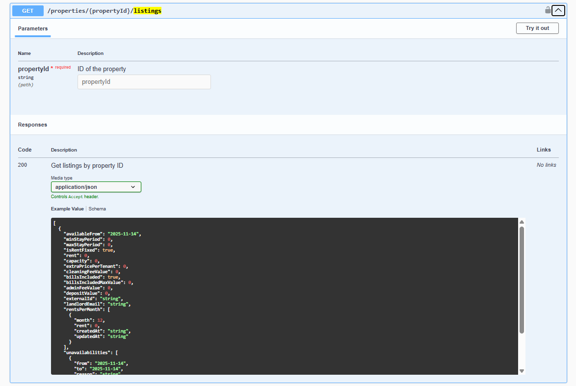Click the "billsIncluded": true line
This screenshot has width=576, height=386.
tap(92, 277)
